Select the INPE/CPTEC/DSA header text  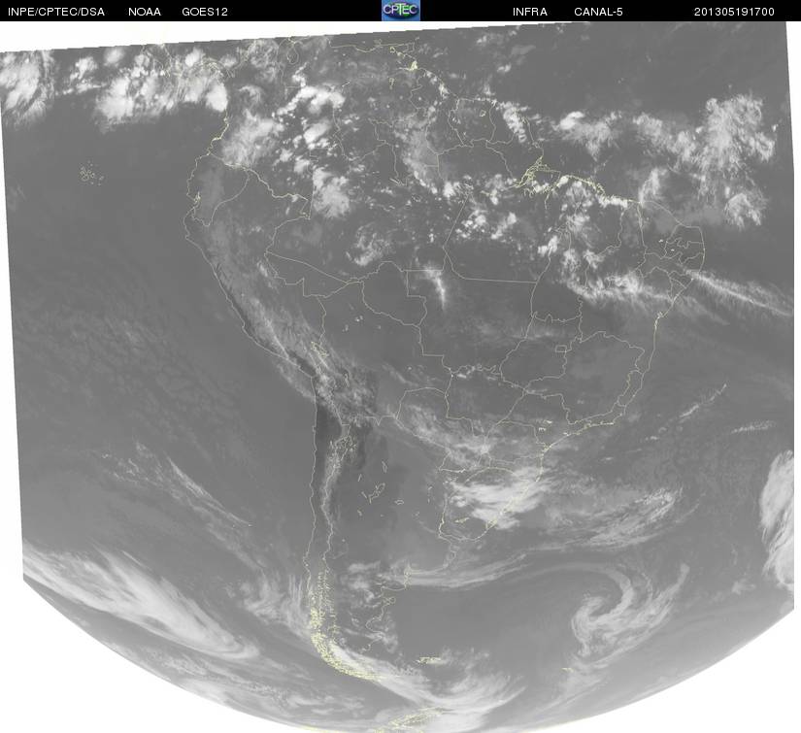pyautogui.click(x=56, y=12)
